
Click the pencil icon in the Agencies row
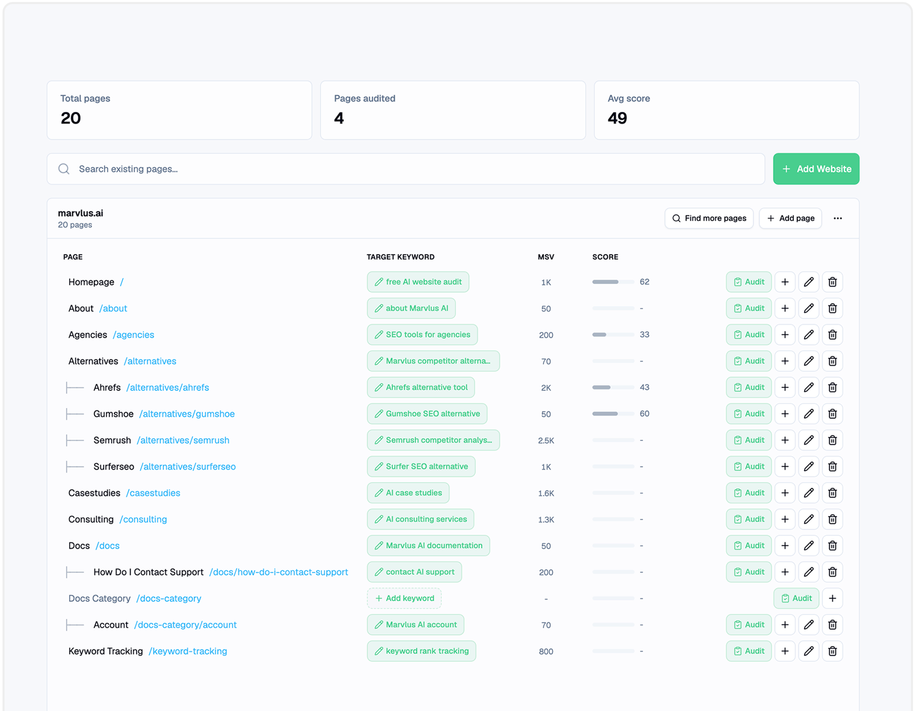(x=809, y=335)
